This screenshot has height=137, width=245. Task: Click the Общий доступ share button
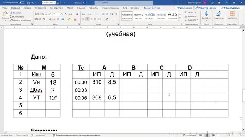(x=231, y=8)
